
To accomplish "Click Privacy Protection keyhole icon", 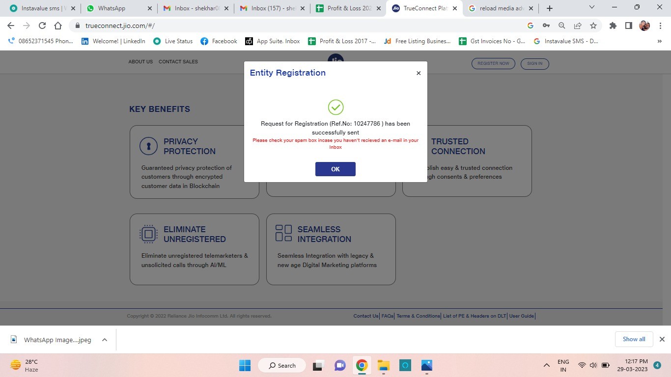I will click(148, 146).
